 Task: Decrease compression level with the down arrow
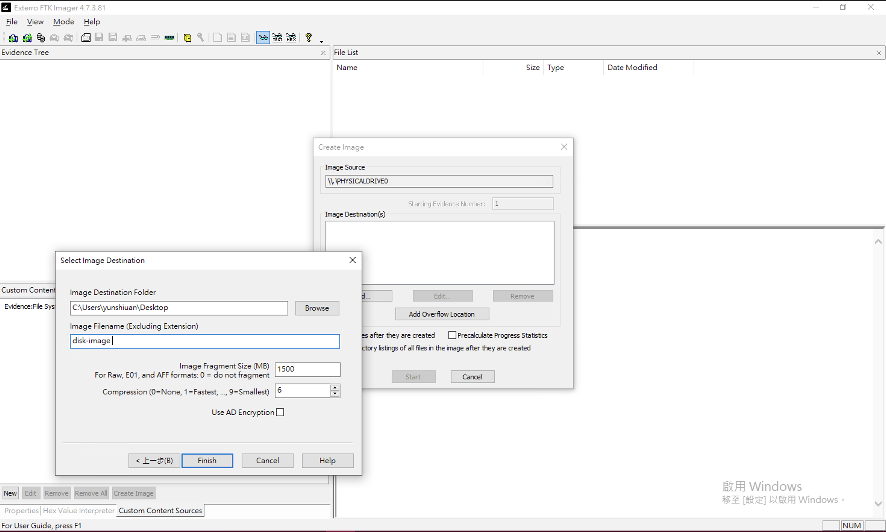(x=335, y=394)
